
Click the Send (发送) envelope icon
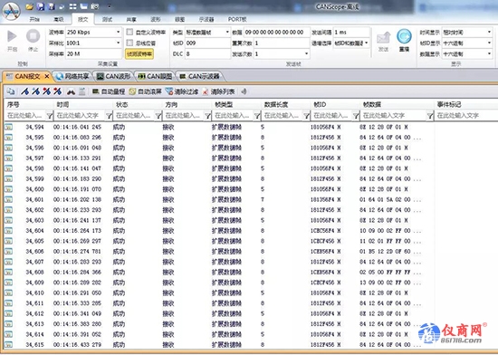click(x=383, y=38)
